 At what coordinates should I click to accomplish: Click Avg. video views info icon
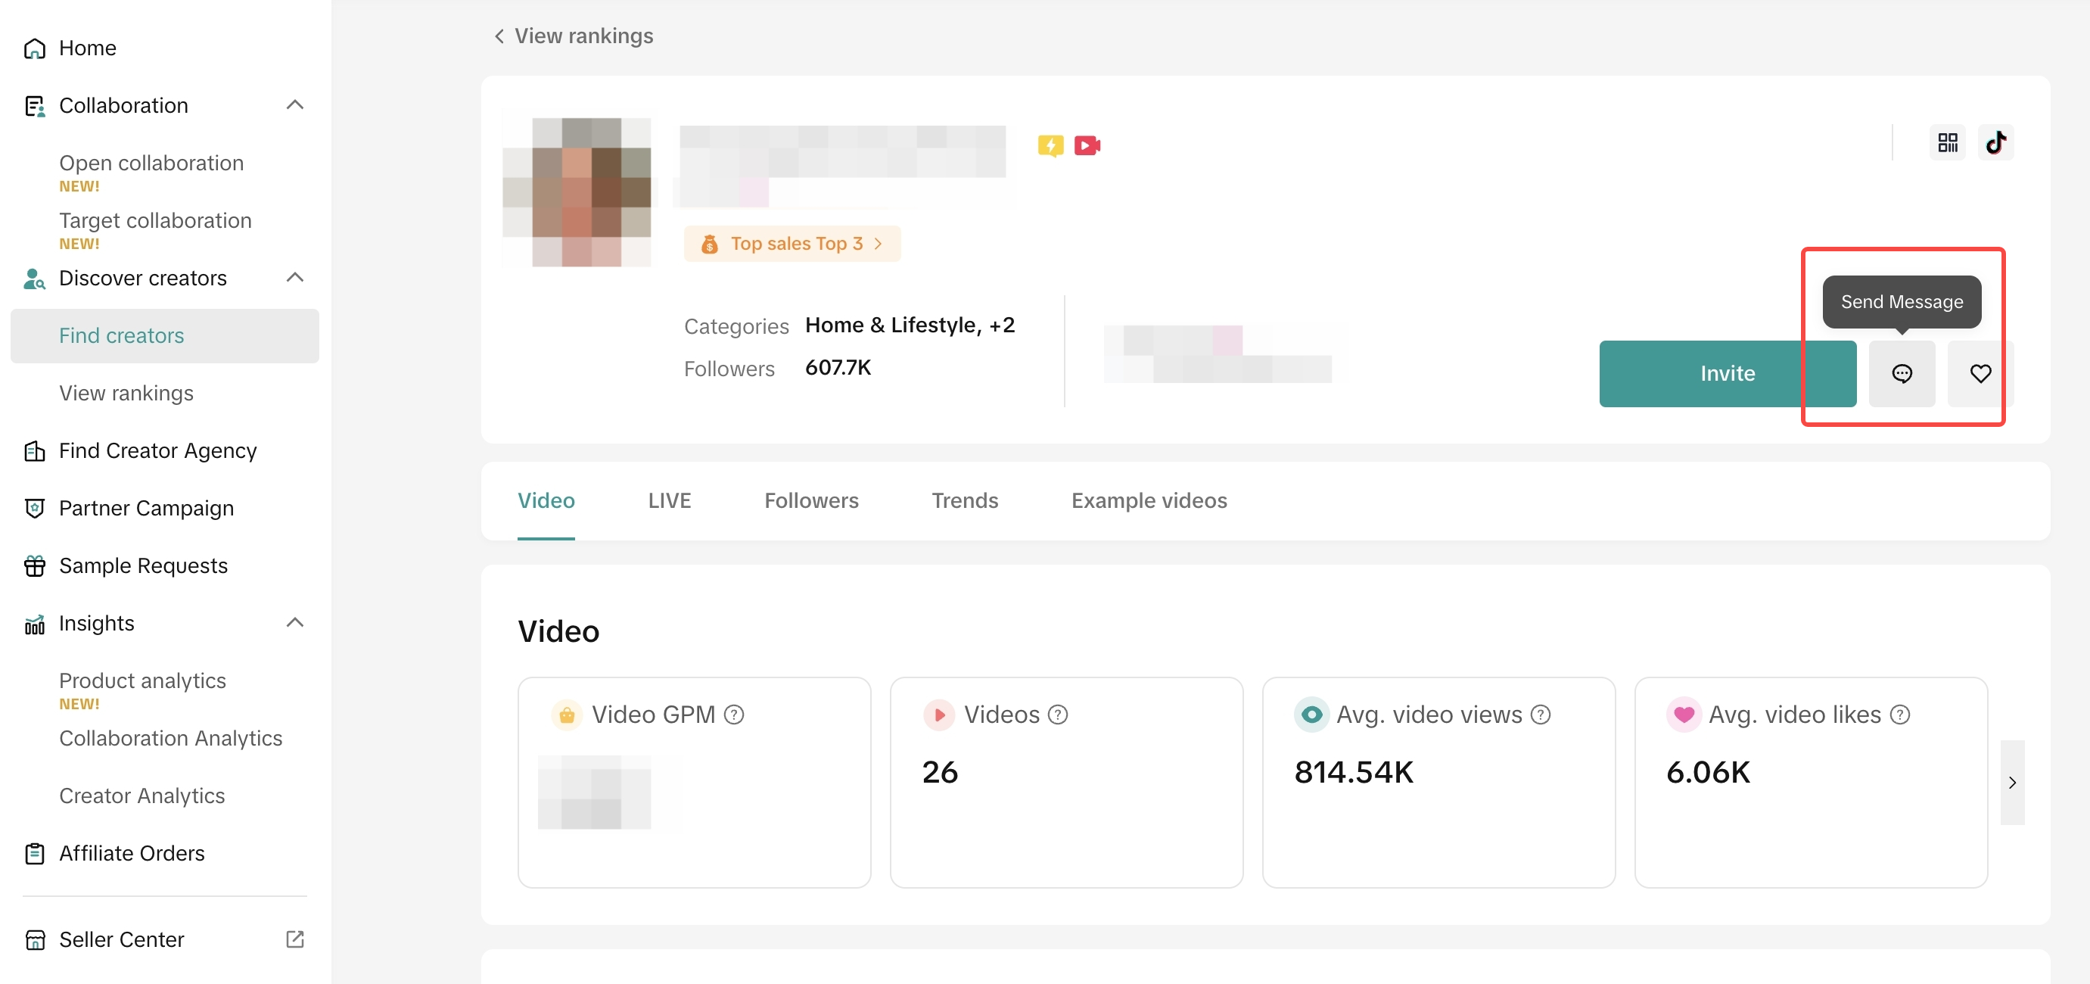coord(1540,715)
